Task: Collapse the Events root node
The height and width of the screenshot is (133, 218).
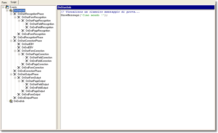Action: (x=3, y=7)
